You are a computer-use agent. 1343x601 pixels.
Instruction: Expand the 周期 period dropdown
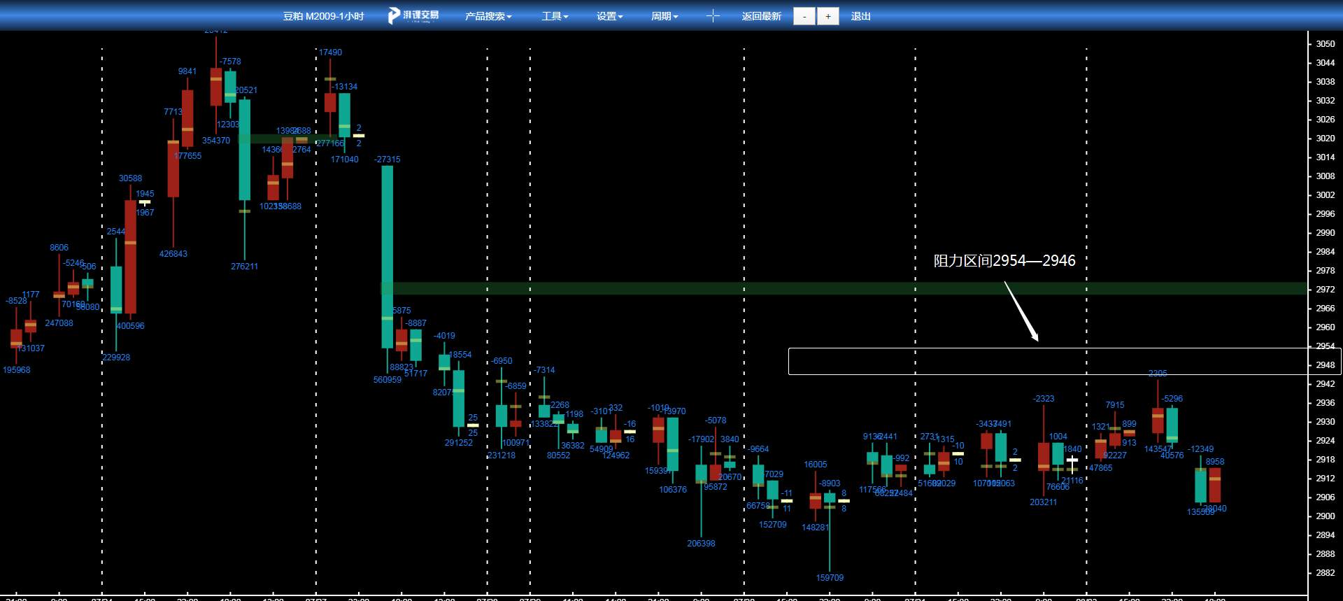665,16
